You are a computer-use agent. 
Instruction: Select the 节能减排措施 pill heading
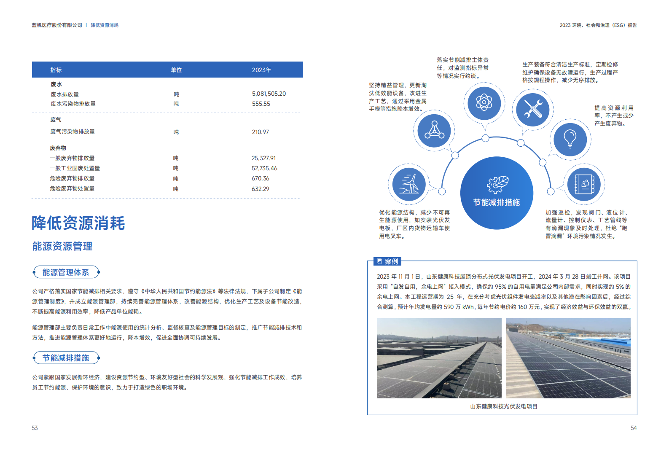pyautogui.click(x=66, y=358)
